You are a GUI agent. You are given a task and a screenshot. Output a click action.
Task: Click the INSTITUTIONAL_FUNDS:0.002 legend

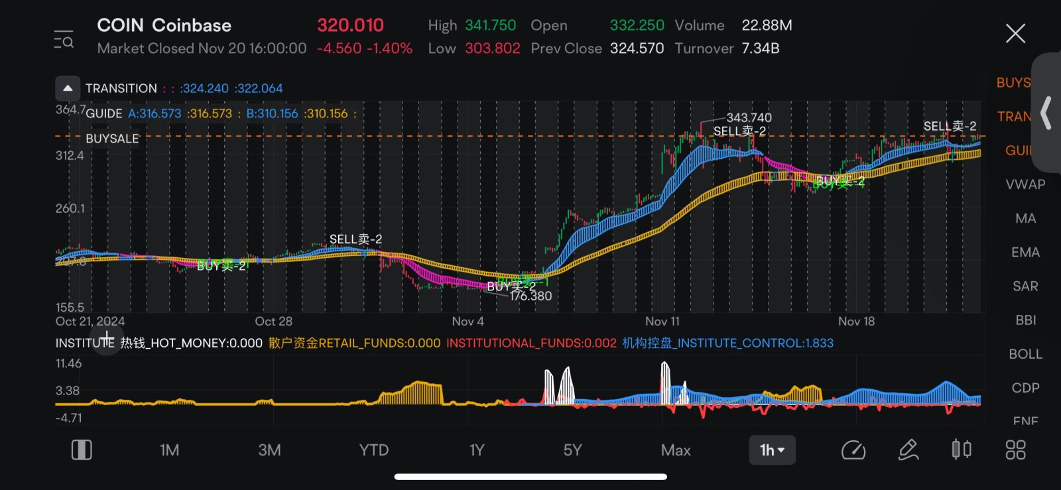click(531, 343)
